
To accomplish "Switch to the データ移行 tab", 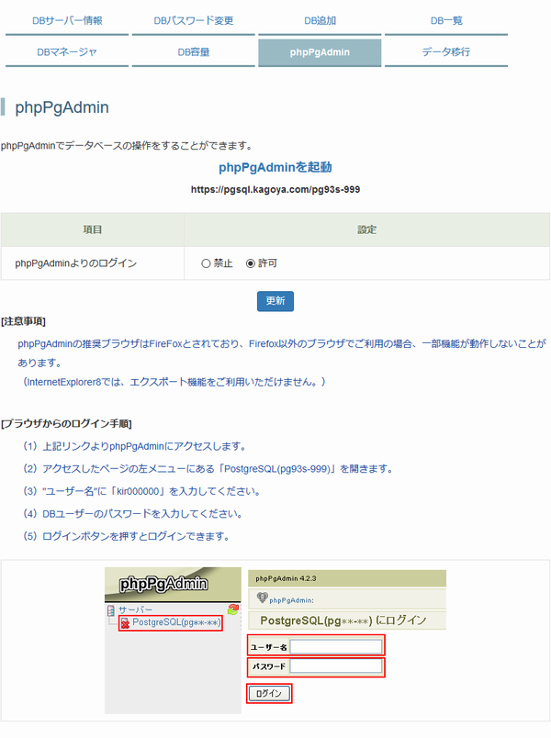I will (446, 52).
